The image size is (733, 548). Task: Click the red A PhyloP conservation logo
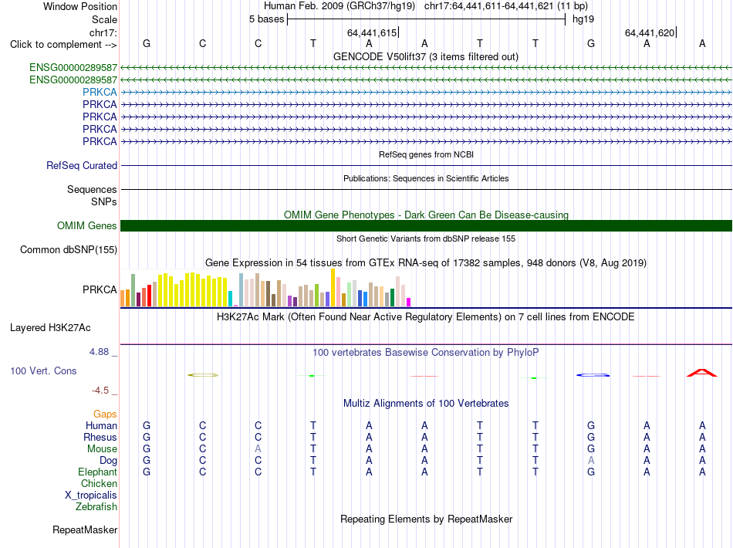(701, 373)
